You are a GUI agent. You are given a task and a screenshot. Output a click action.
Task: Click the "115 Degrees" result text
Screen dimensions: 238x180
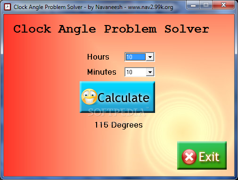pos(119,125)
